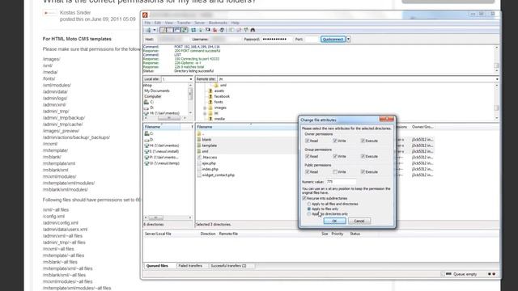Toggle Public permissions Execute checkbox
Image resolution: width=518 pixels, height=291 pixels.
[363, 172]
